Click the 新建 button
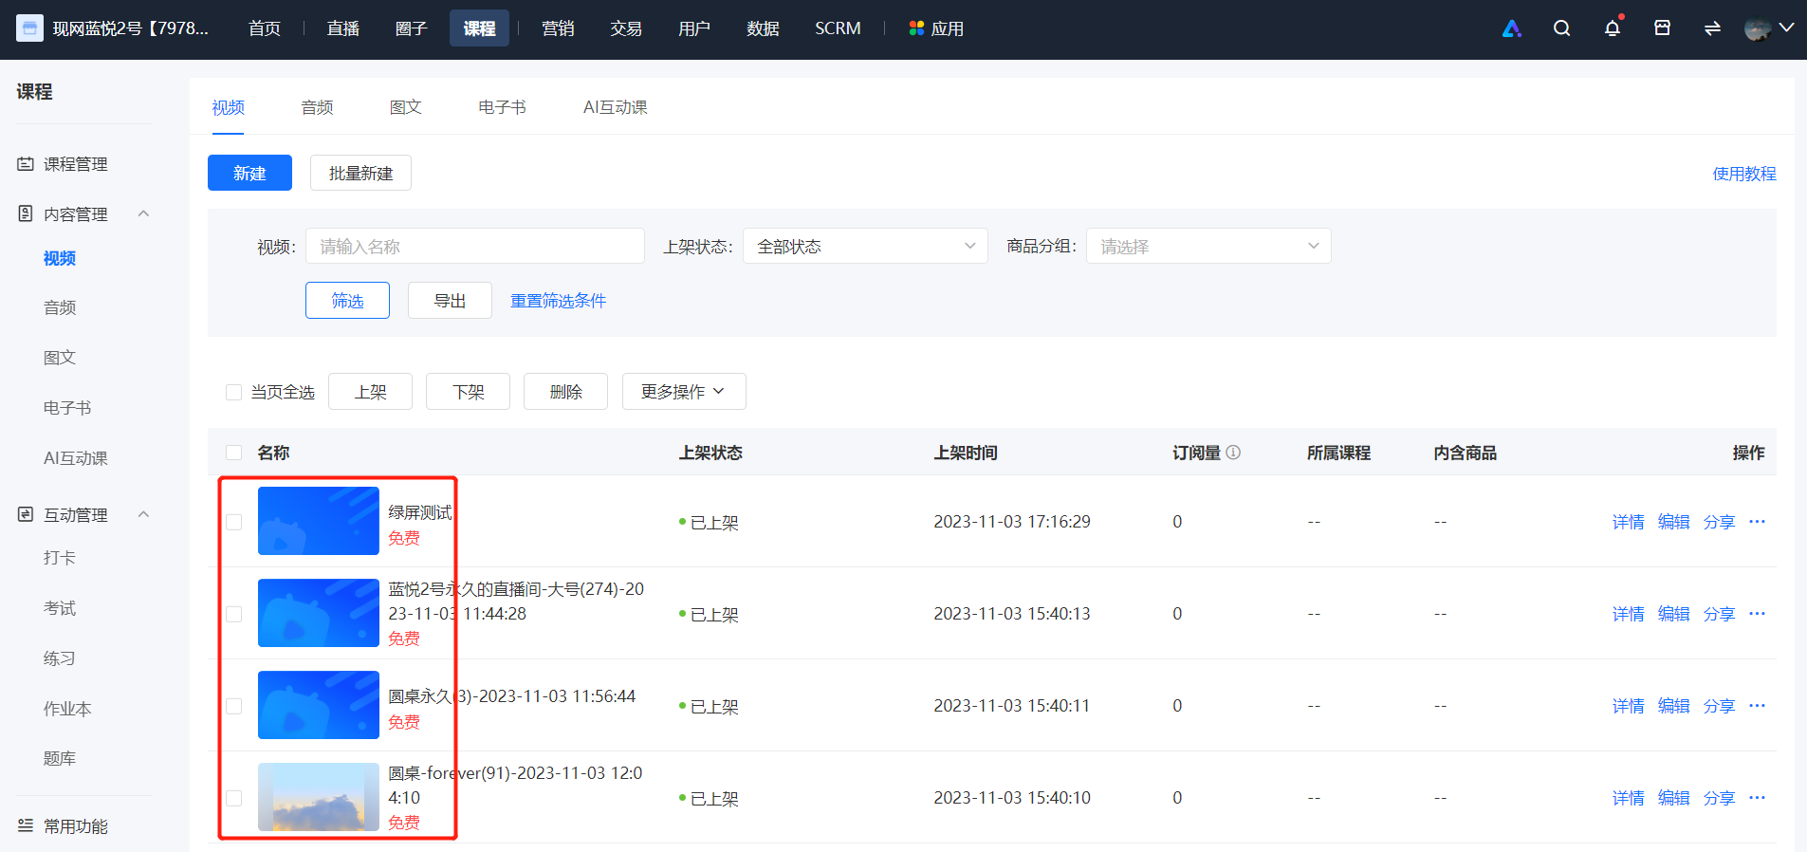The height and width of the screenshot is (852, 1807). [x=249, y=173]
